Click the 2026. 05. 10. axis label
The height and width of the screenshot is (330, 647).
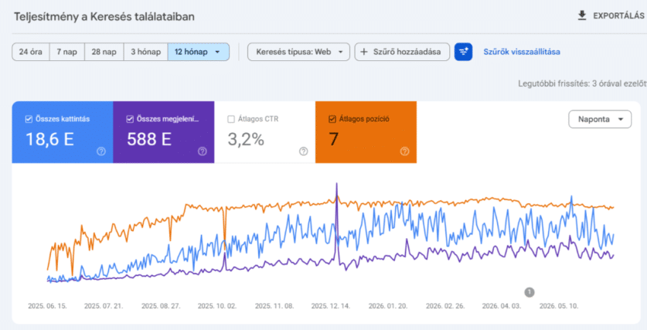coord(559,306)
